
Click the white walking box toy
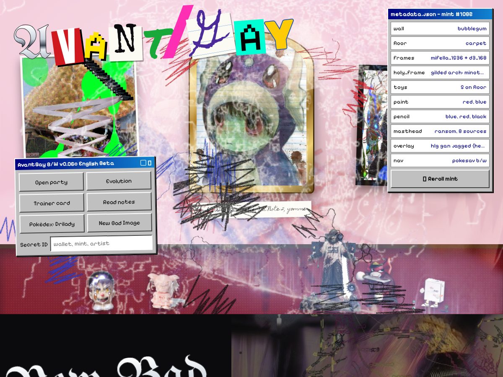(433, 293)
